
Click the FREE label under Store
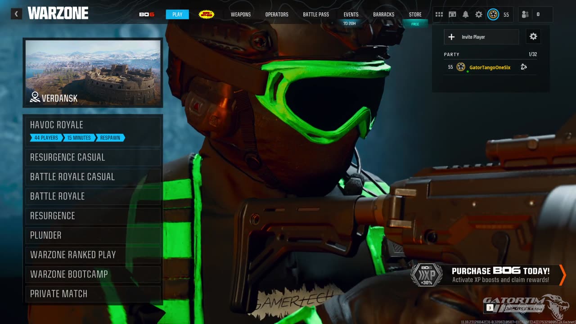415,24
